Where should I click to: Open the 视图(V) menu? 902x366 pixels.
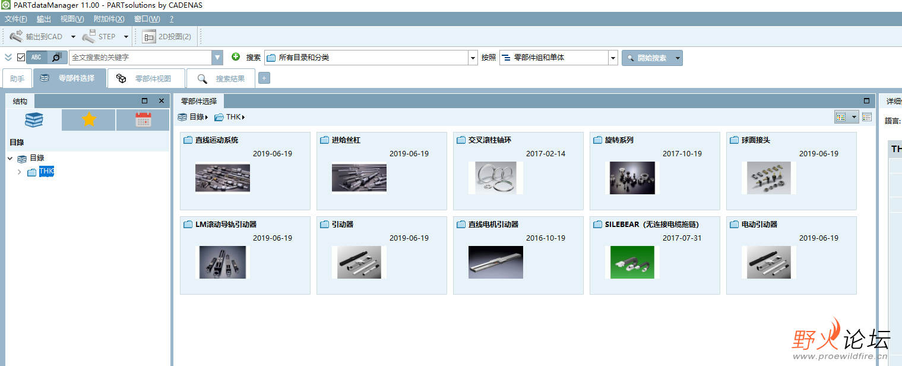[x=72, y=19]
